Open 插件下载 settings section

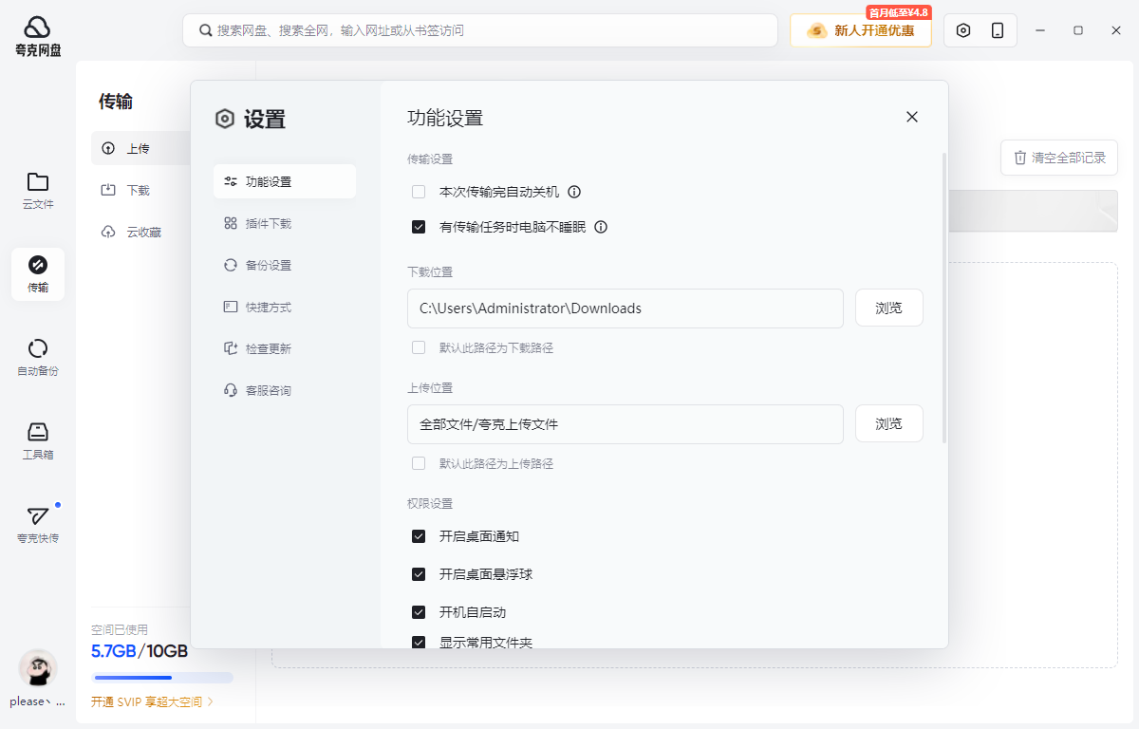click(285, 223)
